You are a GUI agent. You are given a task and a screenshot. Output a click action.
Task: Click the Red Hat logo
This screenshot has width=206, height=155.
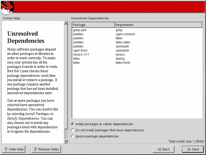click(x=7, y=7)
